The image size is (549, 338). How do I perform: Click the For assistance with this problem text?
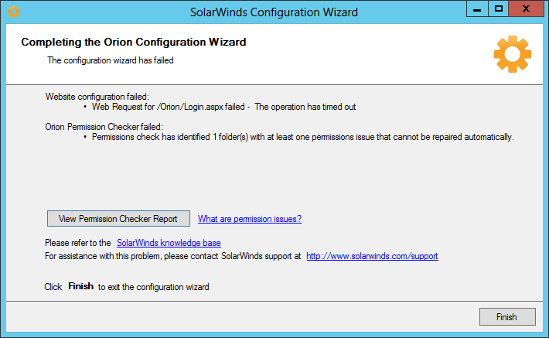(x=173, y=256)
